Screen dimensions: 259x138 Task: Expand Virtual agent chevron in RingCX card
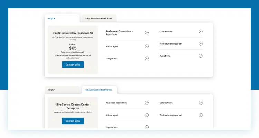click(147, 46)
